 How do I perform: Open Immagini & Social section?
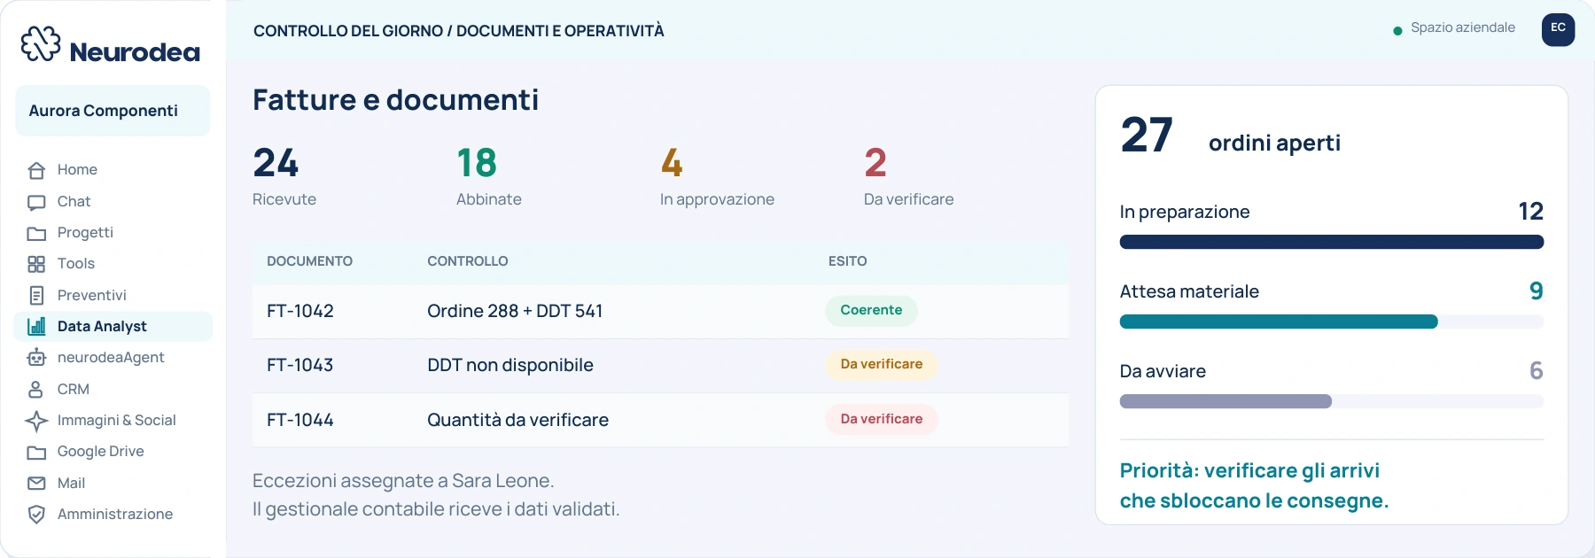click(113, 421)
